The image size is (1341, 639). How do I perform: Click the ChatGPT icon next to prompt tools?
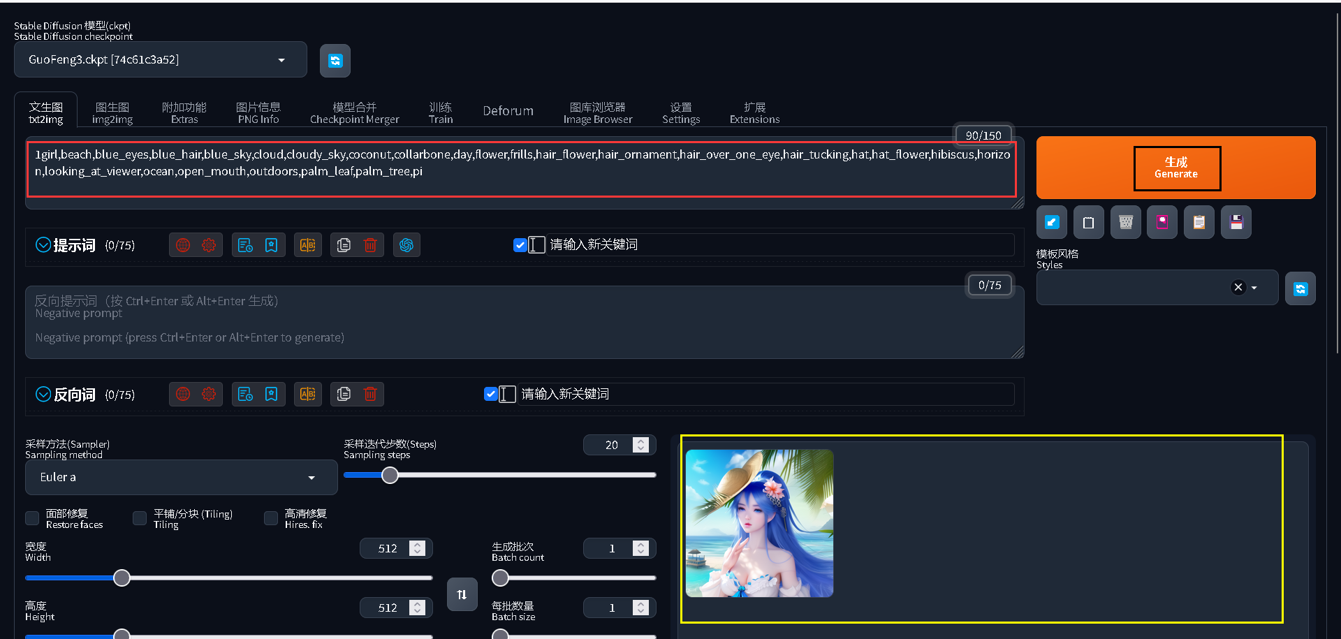[406, 244]
